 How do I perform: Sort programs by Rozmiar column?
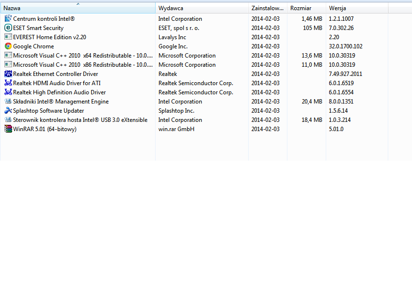(307, 8)
